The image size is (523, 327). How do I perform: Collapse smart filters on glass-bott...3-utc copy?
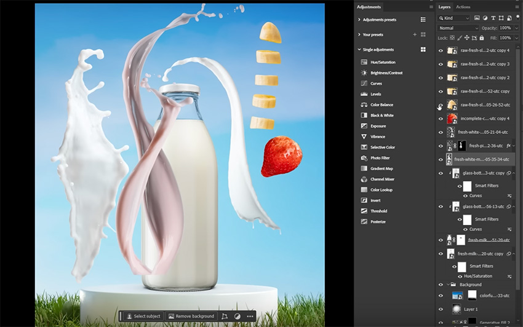[x=514, y=173]
